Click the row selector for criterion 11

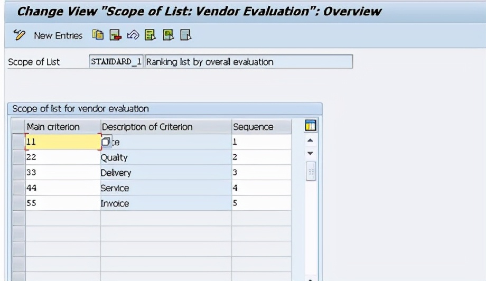(x=18, y=142)
